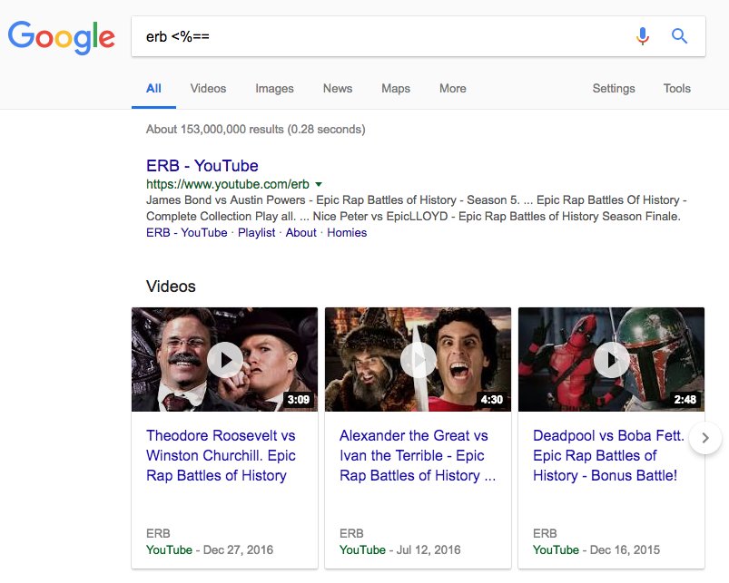The width and height of the screenshot is (729, 583).
Task: Switch to the Images tab
Action: (x=274, y=88)
